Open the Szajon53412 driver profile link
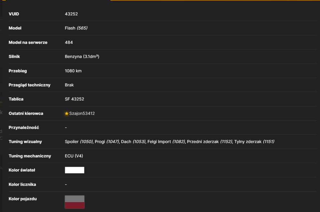 (82, 114)
